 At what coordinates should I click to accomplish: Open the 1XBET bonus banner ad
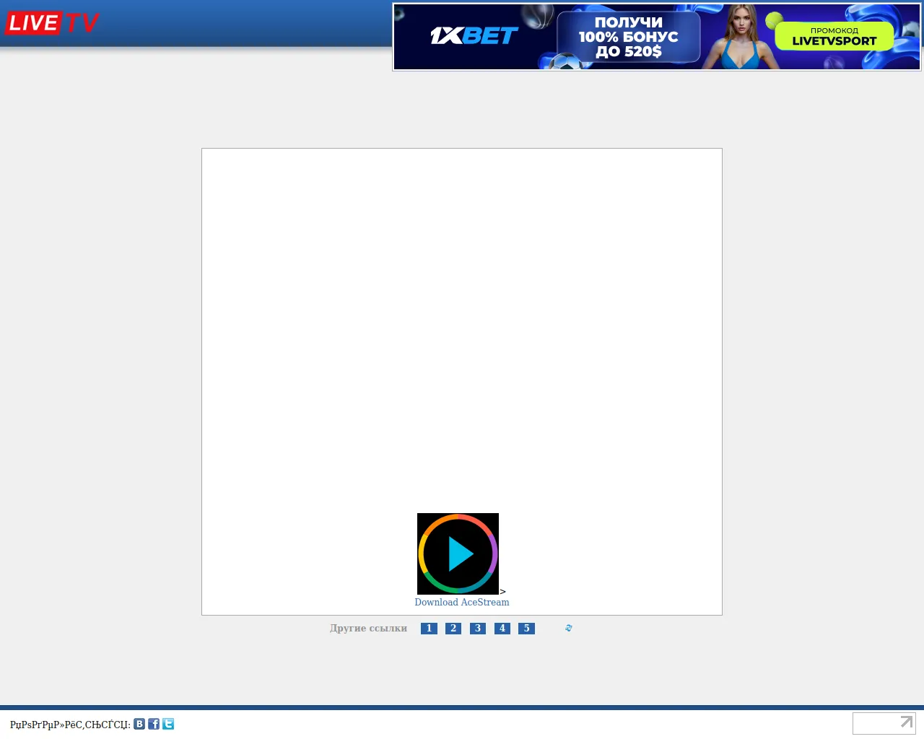pos(657,37)
